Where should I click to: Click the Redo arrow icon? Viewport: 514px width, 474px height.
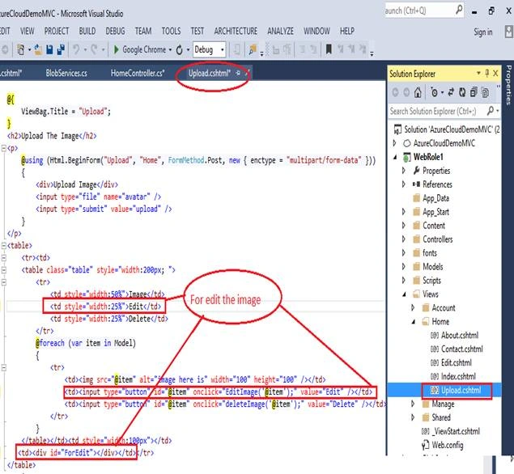pyautogui.click(x=94, y=49)
